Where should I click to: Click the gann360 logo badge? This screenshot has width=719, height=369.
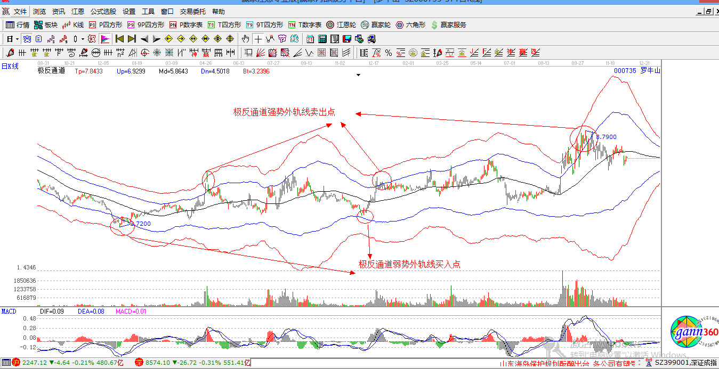[694, 333]
